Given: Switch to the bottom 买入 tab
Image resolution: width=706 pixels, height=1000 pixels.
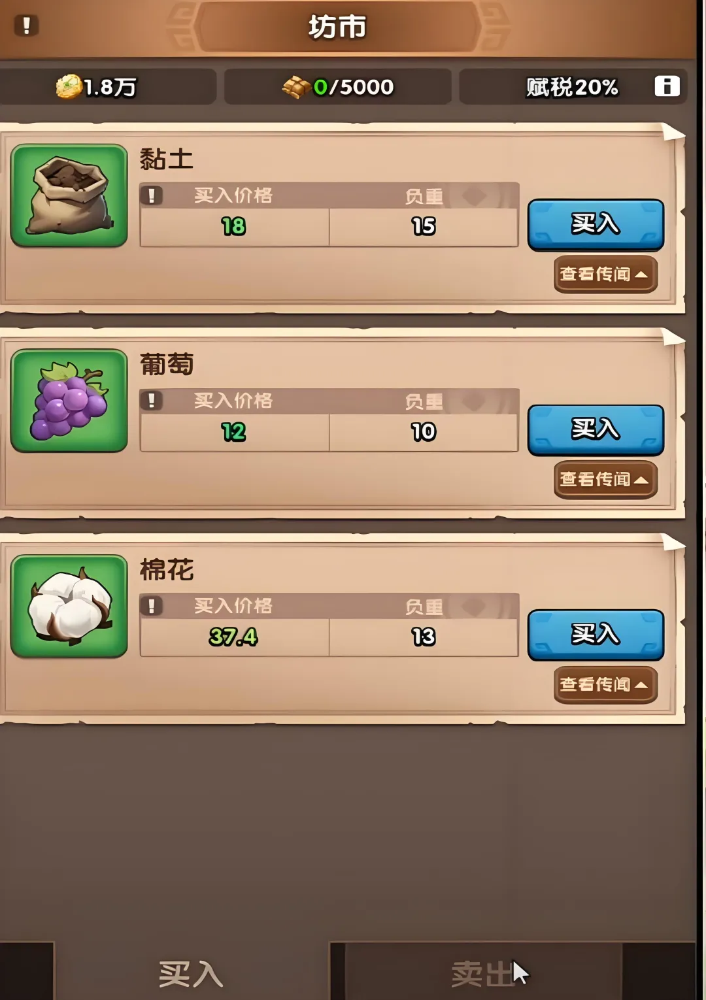Looking at the screenshot, I should [x=190, y=974].
